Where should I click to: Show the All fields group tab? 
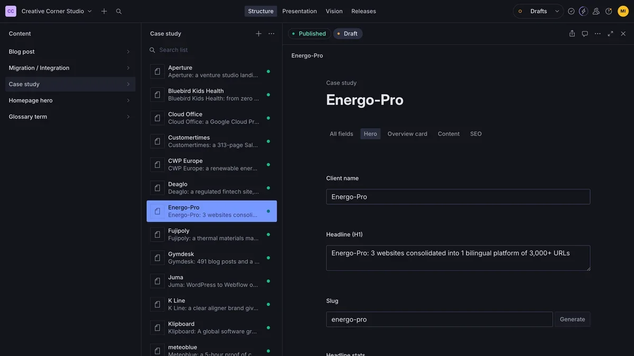[x=341, y=134]
